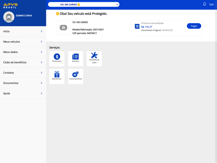Click Sair to log out

click(211, 4)
